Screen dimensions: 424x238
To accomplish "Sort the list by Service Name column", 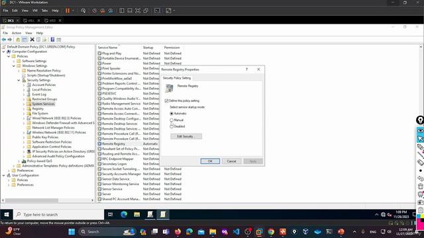I will 119,48.
